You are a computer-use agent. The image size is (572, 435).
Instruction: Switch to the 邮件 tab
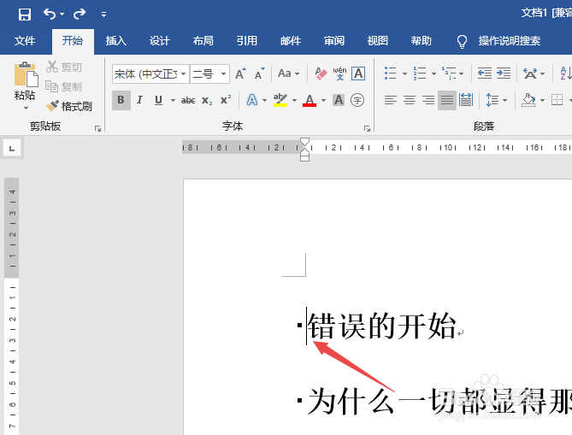click(x=291, y=40)
